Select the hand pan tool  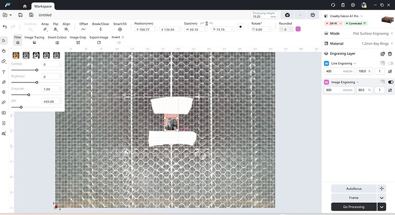coord(4,51)
